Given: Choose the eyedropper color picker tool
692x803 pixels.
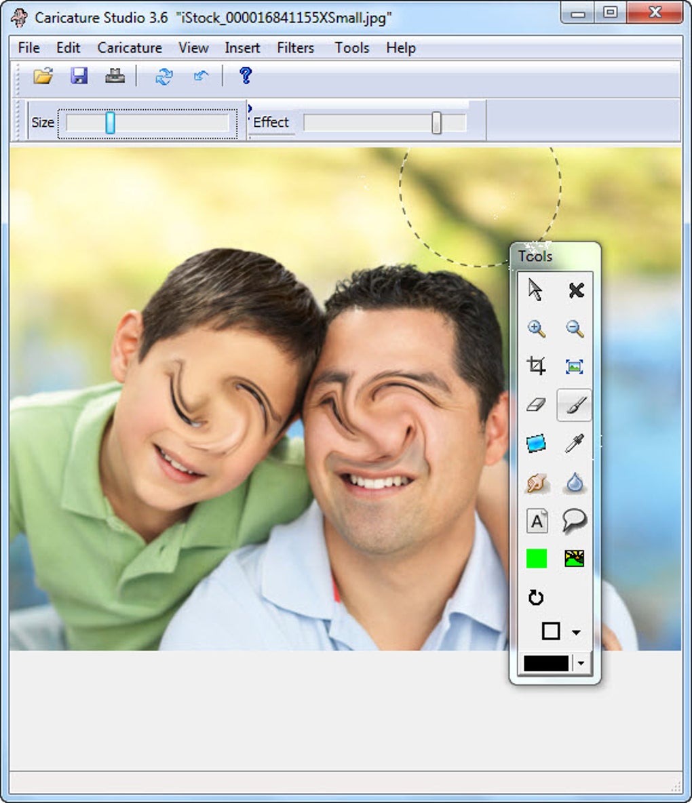Looking at the screenshot, I should [574, 444].
